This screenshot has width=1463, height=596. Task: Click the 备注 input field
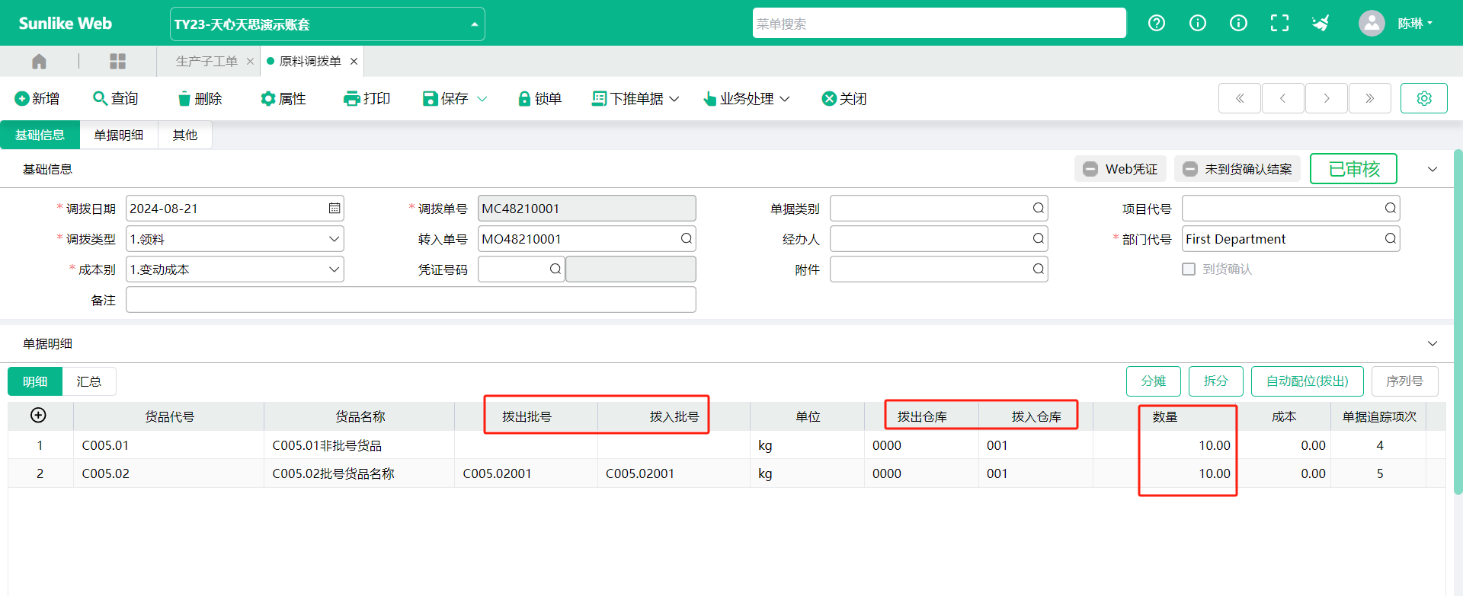pos(411,300)
